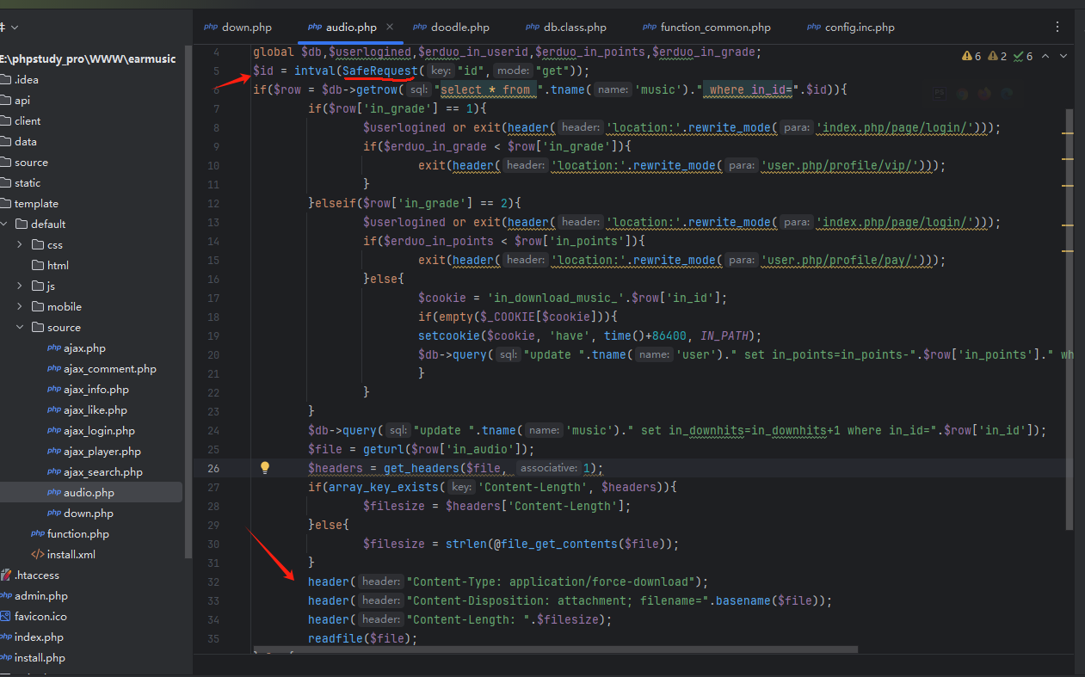Switch to the config.inc.php tab
The width and height of the screenshot is (1085, 677).
[x=850, y=28]
